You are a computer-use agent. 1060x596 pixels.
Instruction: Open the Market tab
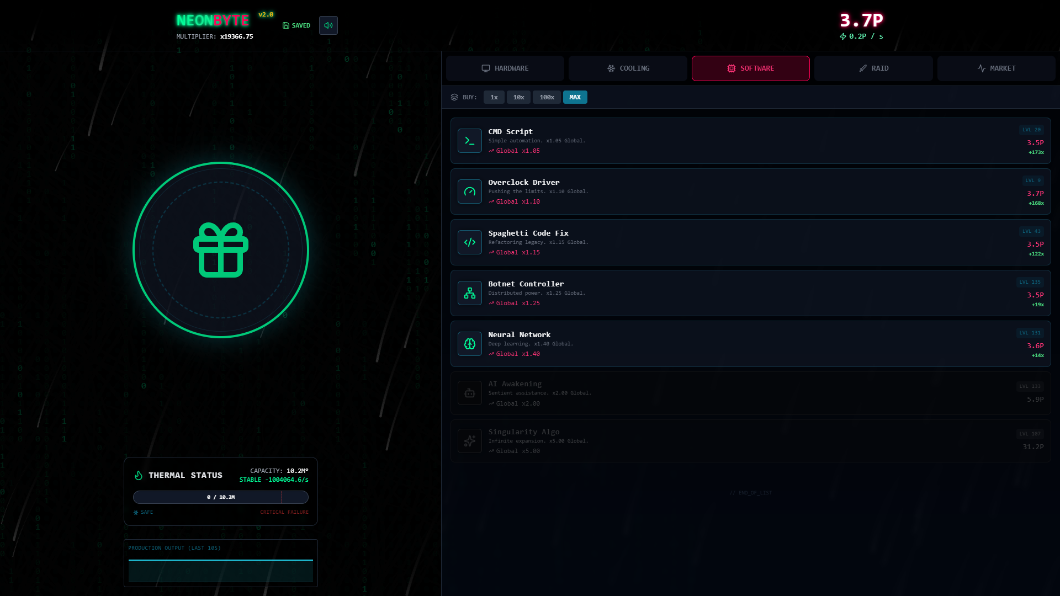coord(996,68)
